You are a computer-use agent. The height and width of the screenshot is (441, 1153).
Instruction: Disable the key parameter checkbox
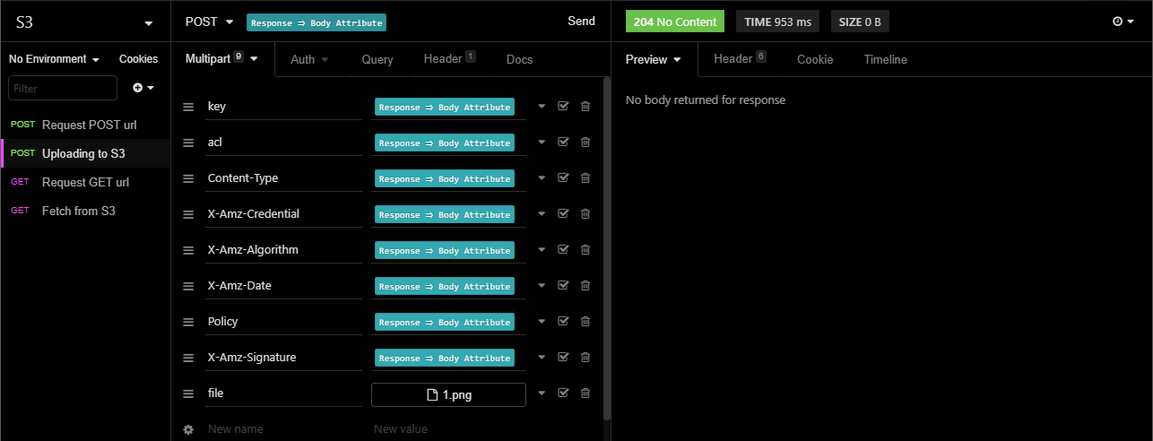pyautogui.click(x=563, y=106)
